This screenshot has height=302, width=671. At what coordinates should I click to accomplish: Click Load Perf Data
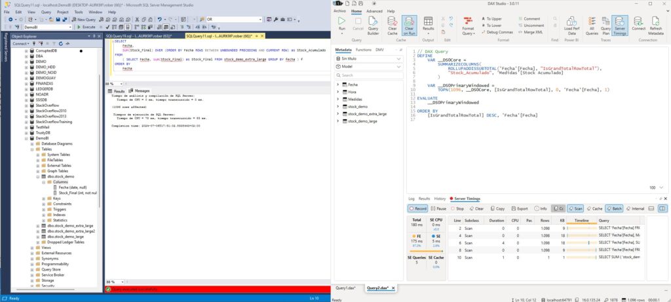(571, 26)
